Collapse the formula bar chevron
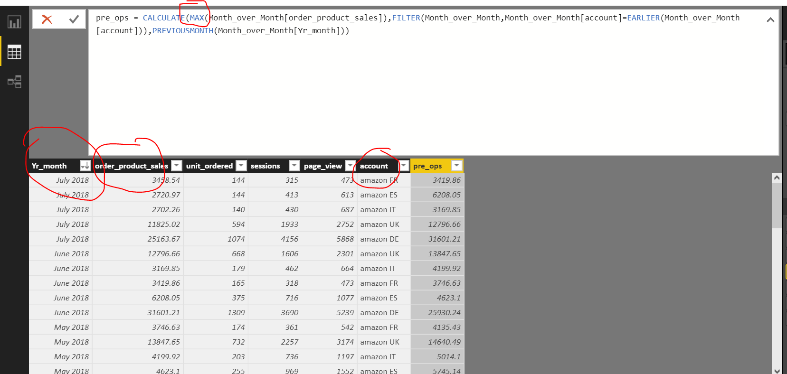 [x=770, y=19]
